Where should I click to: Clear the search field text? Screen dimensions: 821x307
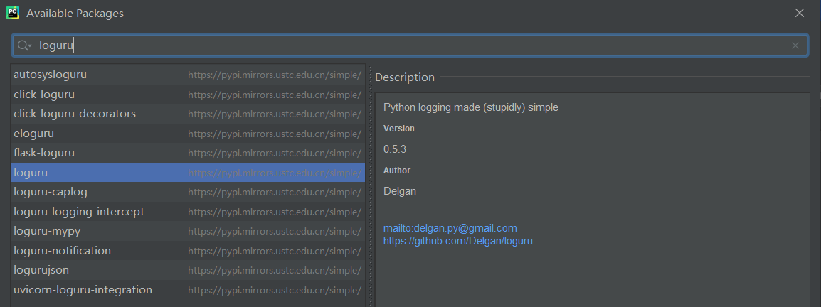(795, 45)
